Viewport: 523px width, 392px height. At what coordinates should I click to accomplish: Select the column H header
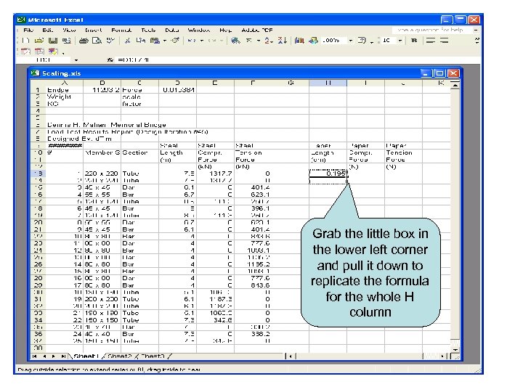click(328, 83)
